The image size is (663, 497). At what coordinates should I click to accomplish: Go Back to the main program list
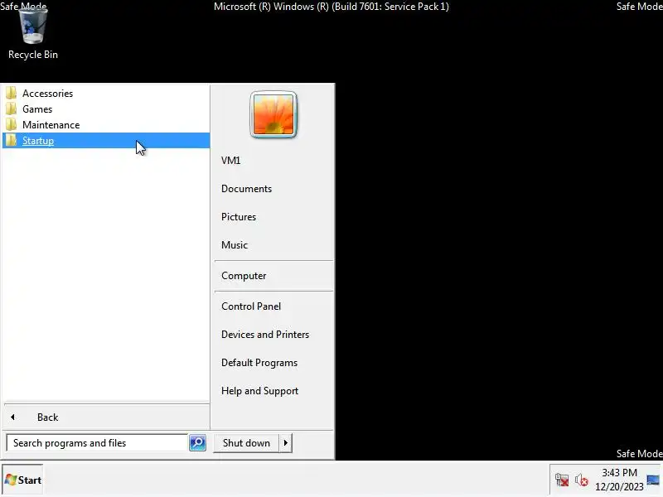point(106,417)
